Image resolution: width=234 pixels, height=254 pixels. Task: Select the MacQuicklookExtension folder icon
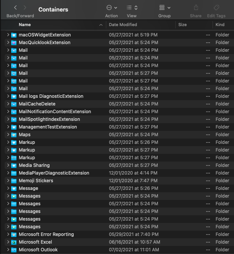(14, 43)
